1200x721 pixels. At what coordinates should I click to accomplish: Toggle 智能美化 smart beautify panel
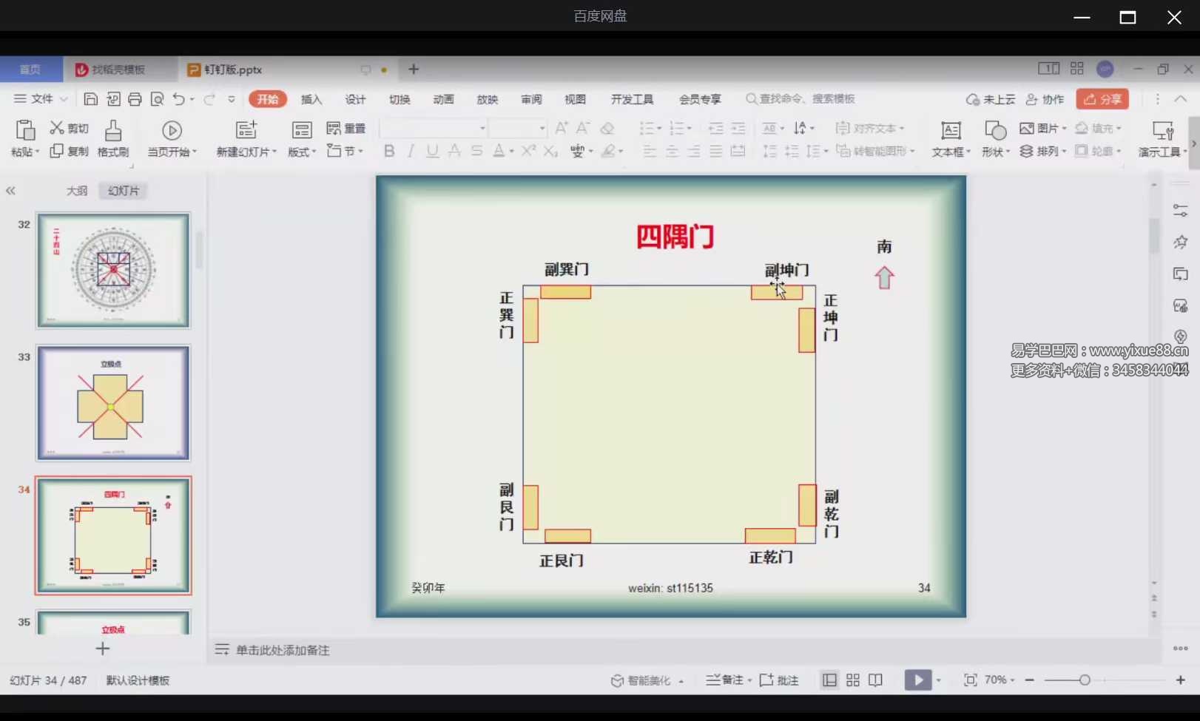(646, 680)
